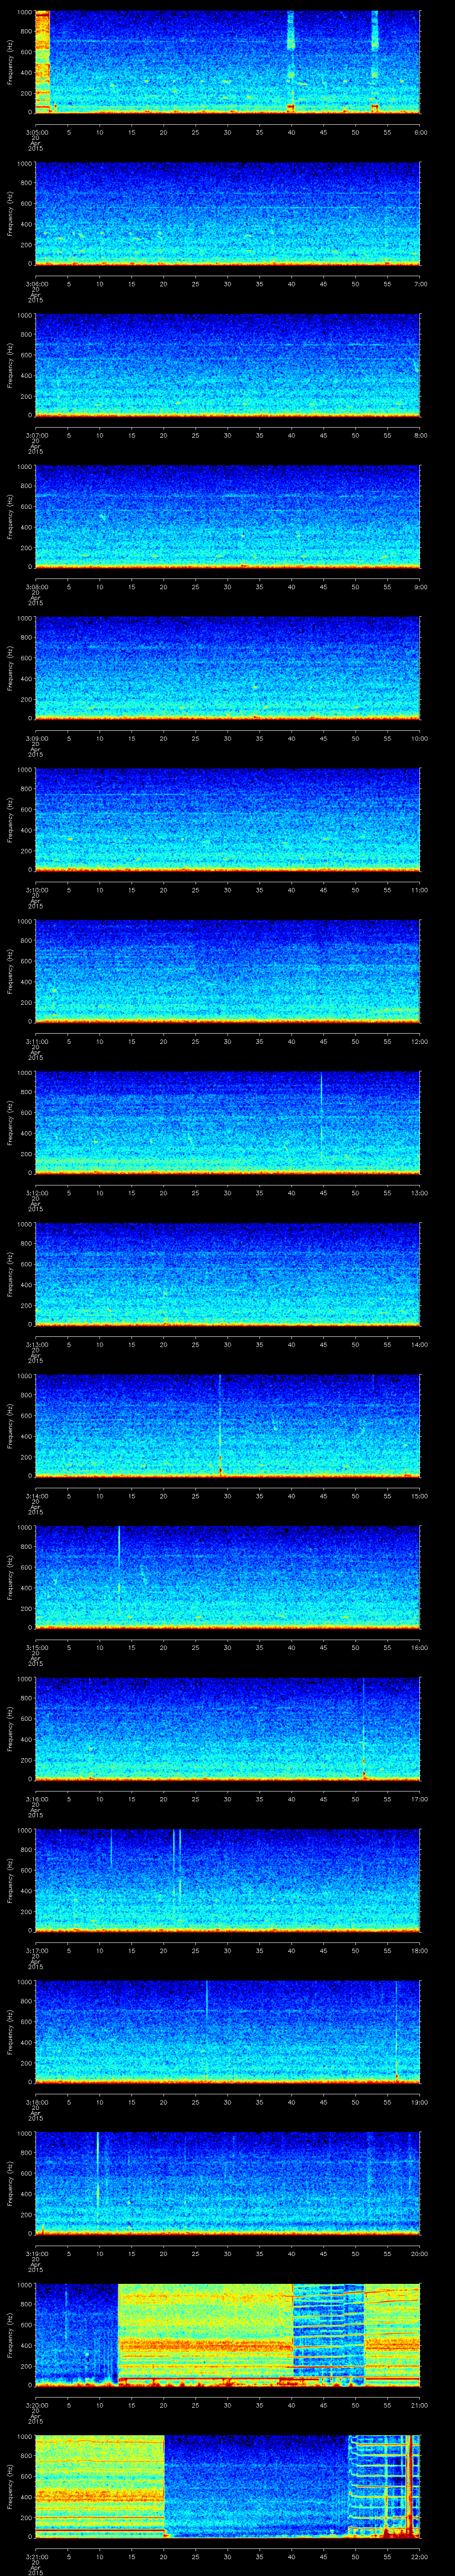Click the '3:21:00' start time label
The height and width of the screenshot is (2576, 455).
tap(35, 2556)
